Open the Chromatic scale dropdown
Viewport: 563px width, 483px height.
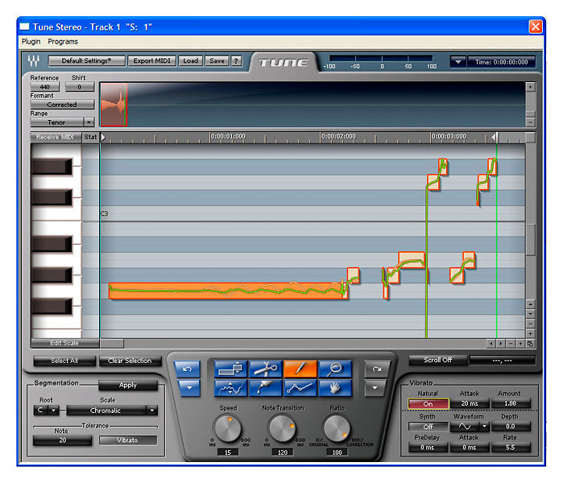tap(152, 411)
